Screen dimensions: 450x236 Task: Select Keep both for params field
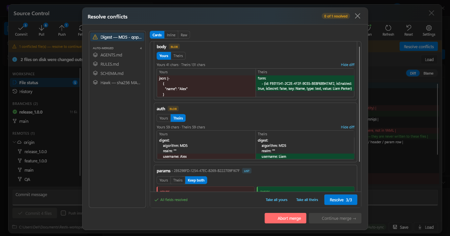[196, 180]
